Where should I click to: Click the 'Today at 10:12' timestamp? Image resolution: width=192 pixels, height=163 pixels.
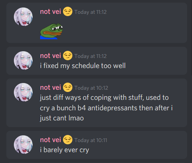click(x=91, y=88)
